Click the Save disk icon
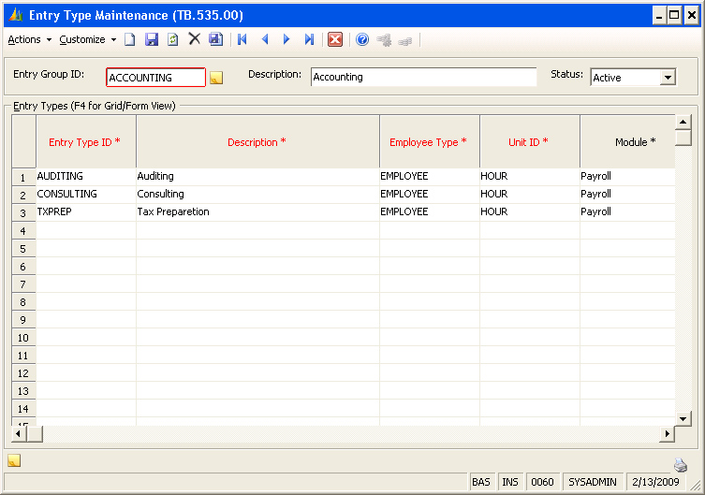Screen dimensions: 705x495 click(152, 39)
